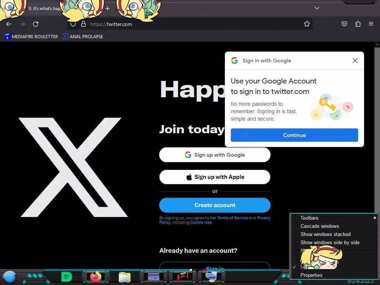Open the Firefox hamburger application menu
The image size is (380, 285).
(371, 24)
